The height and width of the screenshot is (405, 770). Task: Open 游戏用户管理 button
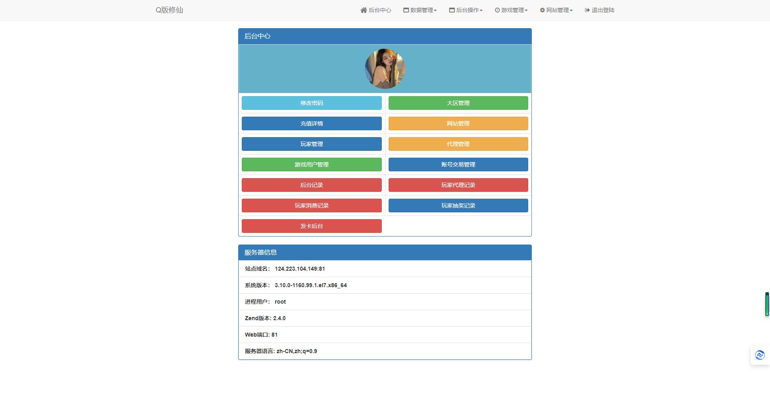tap(312, 164)
